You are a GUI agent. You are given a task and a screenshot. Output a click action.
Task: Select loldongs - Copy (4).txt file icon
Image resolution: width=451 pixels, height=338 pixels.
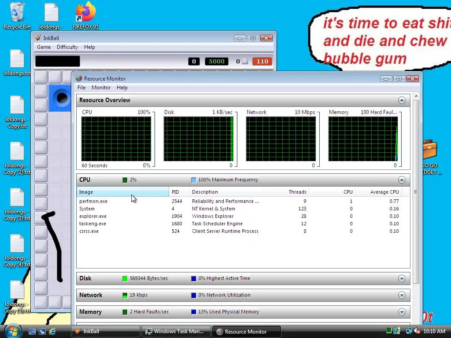click(17, 250)
